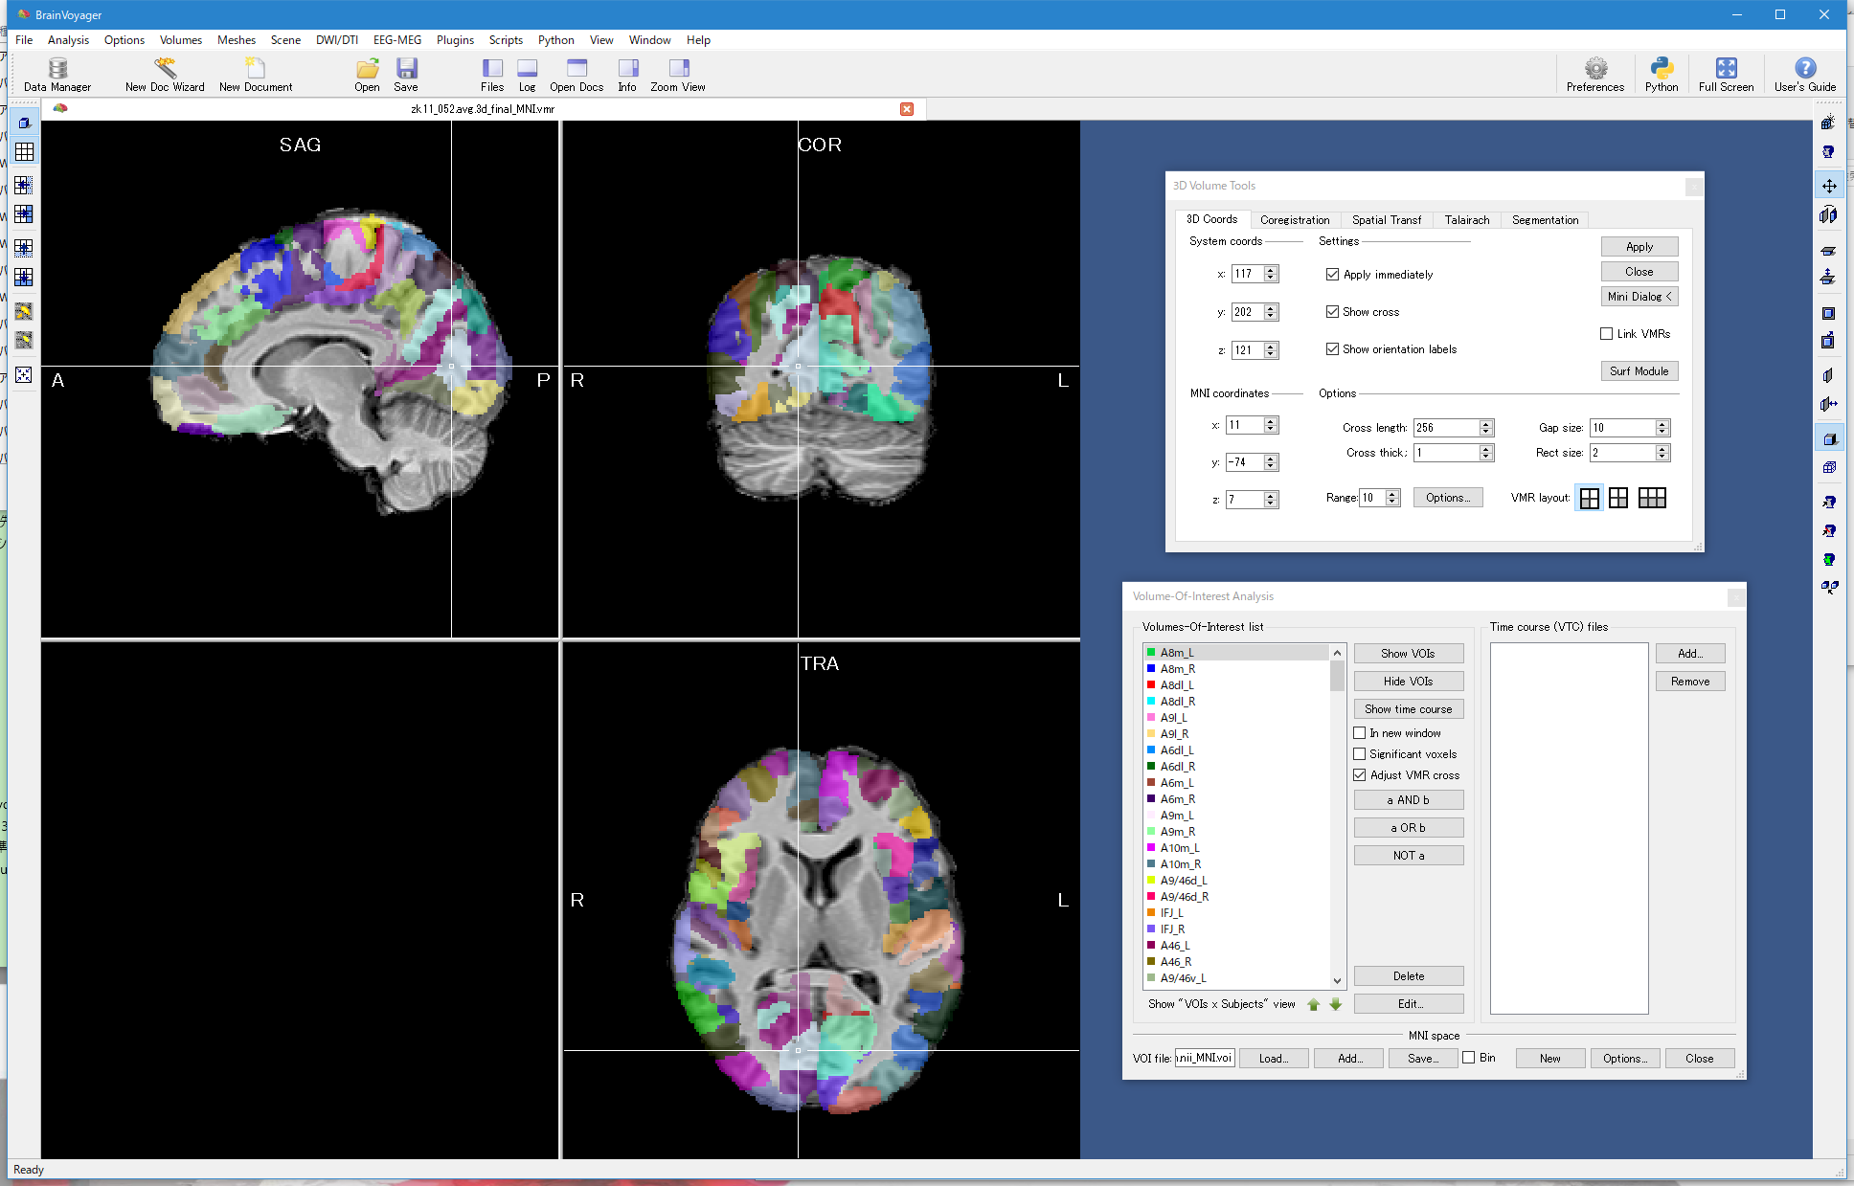Open the Meshes menu
This screenshot has height=1186, width=1854.
[237, 40]
